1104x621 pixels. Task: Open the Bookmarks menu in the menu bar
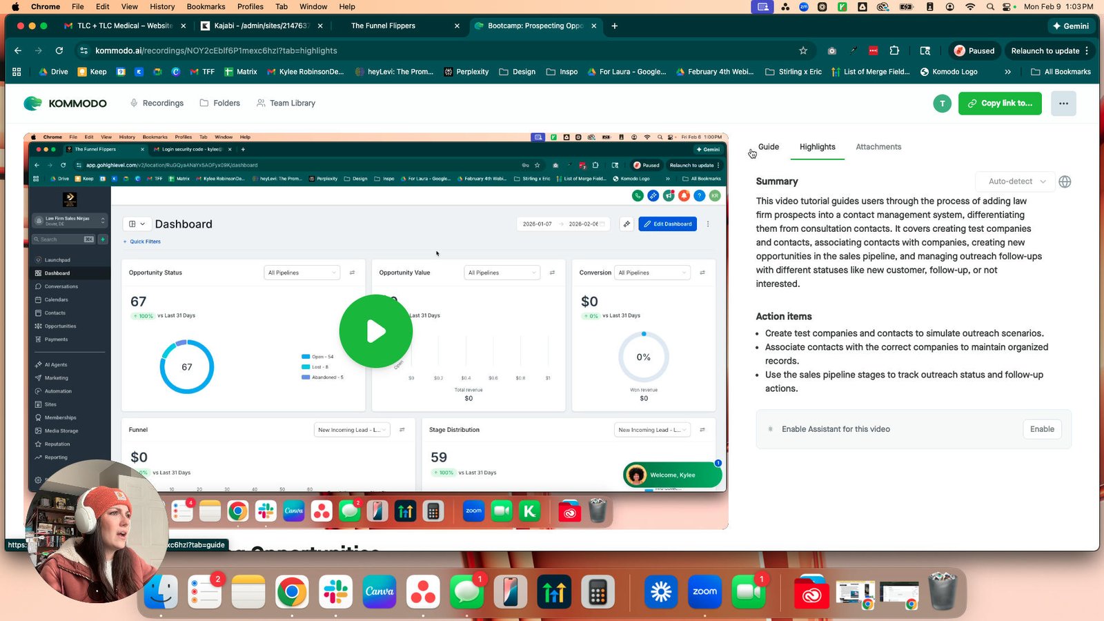point(206,6)
